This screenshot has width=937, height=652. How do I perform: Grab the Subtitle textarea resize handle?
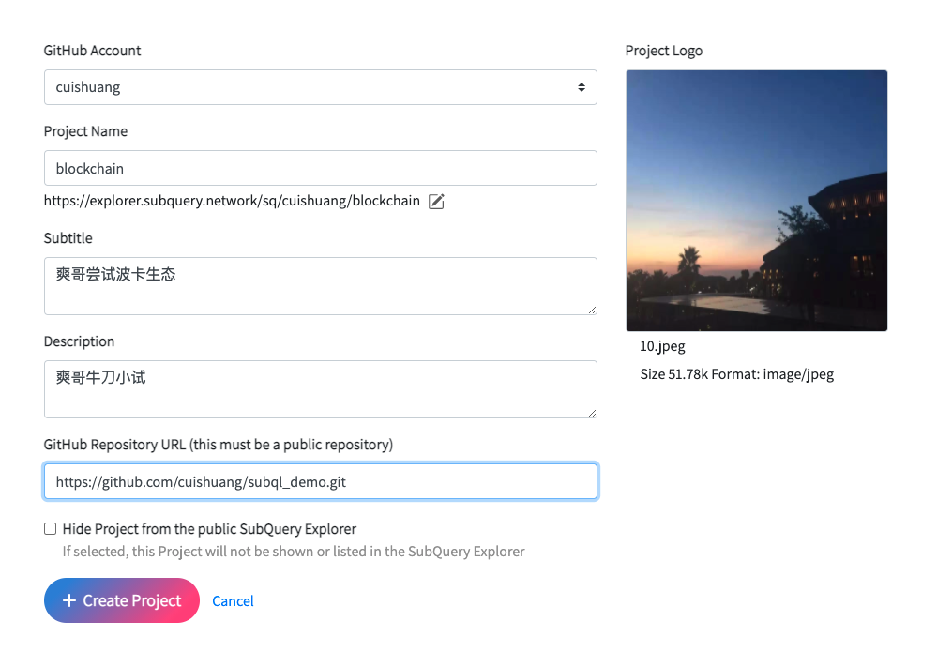pos(591,309)
